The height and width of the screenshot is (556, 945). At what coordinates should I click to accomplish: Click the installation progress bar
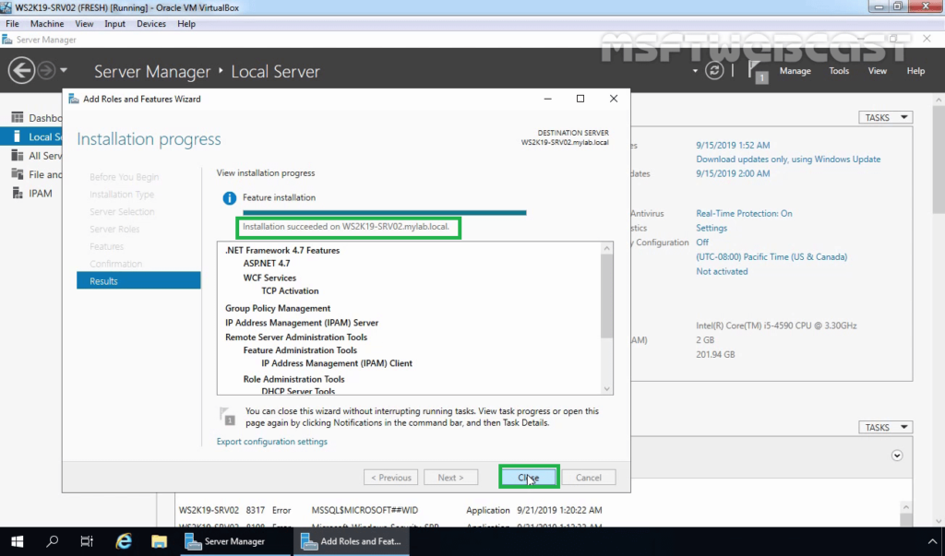[x=385, y=212]
